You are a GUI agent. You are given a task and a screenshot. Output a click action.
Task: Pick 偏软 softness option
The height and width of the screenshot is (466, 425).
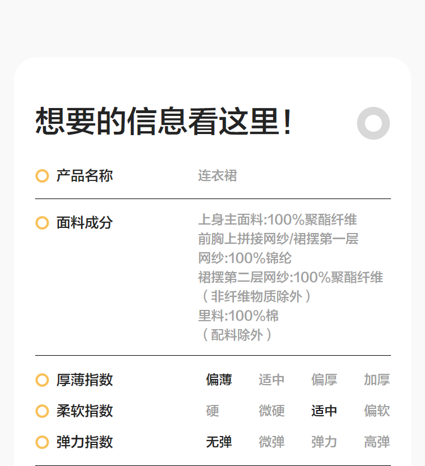pos(377,411)
